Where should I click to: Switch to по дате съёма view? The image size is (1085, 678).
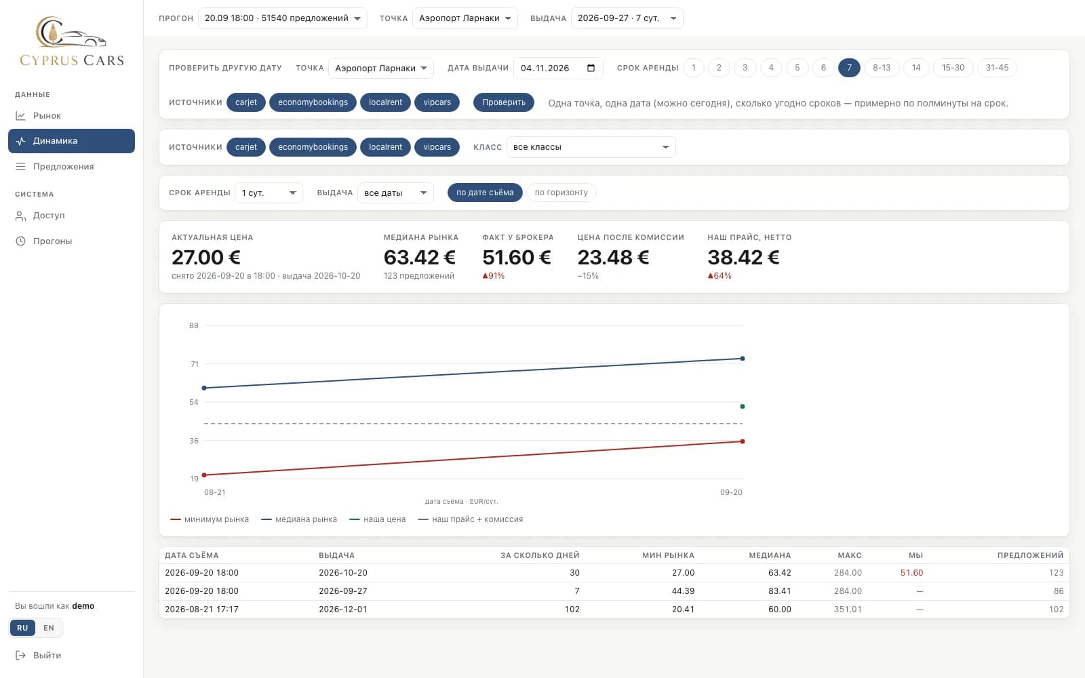tap(485, 193)
